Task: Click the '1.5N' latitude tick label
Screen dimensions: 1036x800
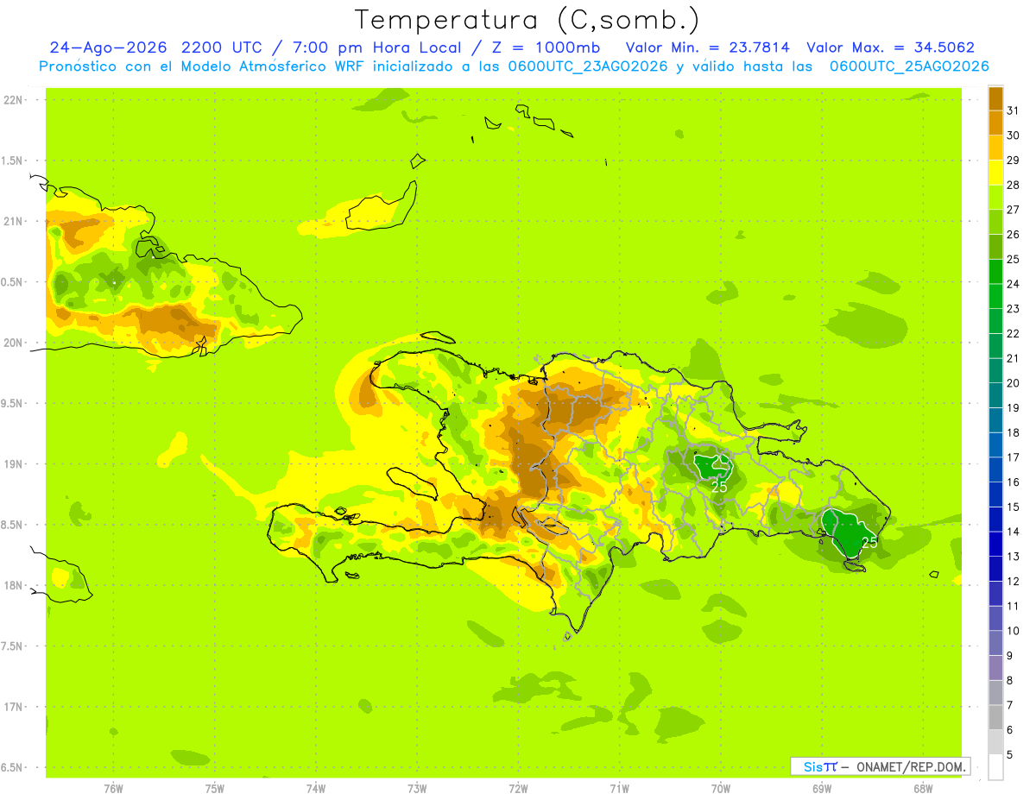Action: coord(14,161)
